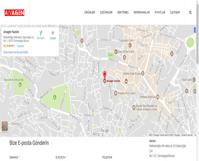Click the TELEFON field label
This screenshot has height=161, width=199.
(x=107, y=158)
